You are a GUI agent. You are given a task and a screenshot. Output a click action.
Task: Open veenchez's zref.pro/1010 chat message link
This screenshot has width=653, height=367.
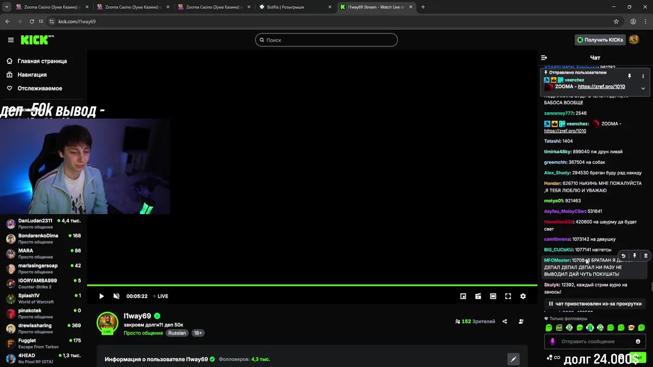coord(565,131)
